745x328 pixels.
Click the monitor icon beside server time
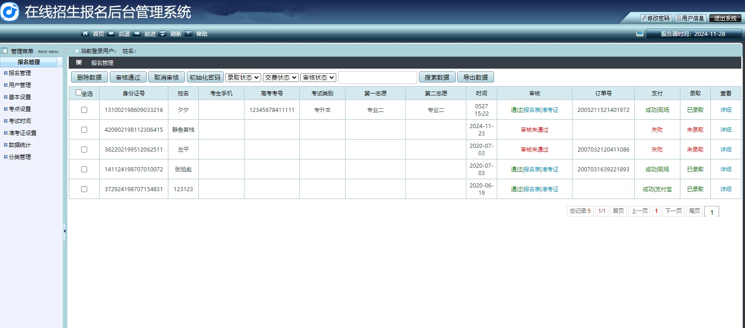pos(639,34)
